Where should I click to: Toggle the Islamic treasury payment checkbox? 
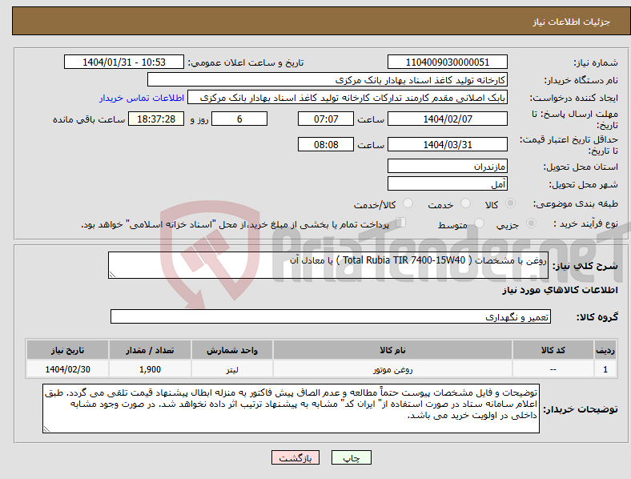point(401,223)
